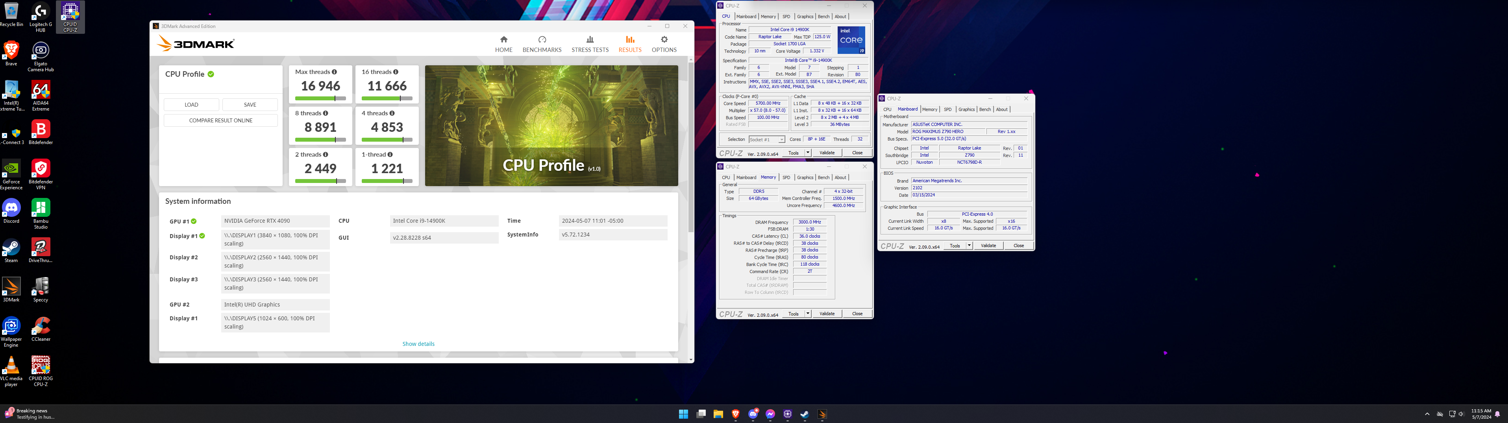Click Close button in CPU-Z Memory window
This screenshot has width=1508, height=423.
point(857,314)
